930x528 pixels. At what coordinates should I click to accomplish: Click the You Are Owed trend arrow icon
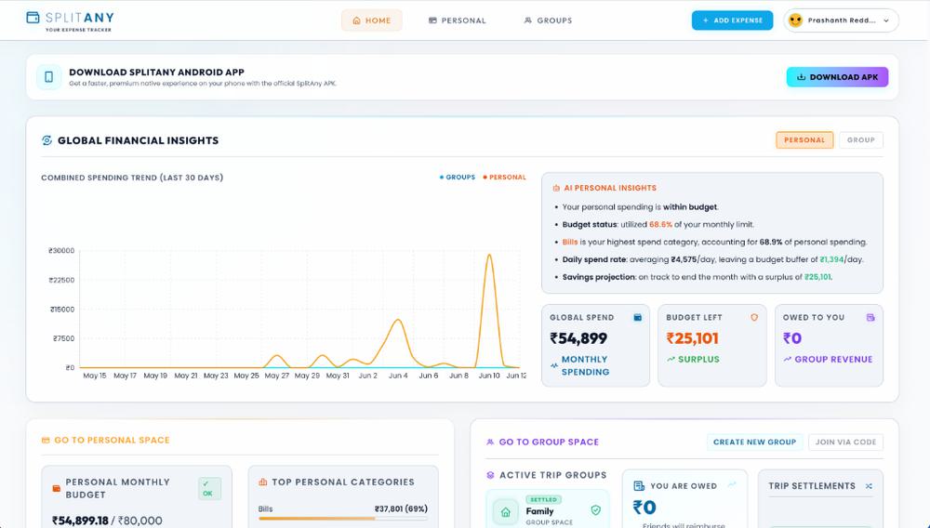pyautogui.click(x=732, y=484)
